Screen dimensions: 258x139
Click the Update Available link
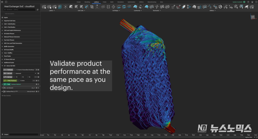tap(237, 2)
